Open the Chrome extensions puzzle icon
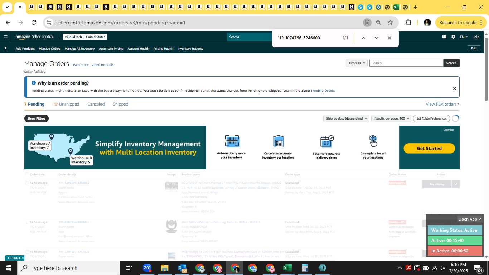 pyautogui.click(x=408, y=23)
